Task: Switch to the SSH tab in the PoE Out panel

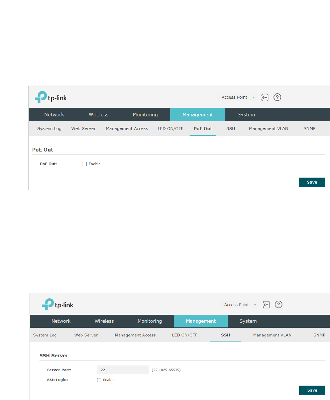Action: 231,128
